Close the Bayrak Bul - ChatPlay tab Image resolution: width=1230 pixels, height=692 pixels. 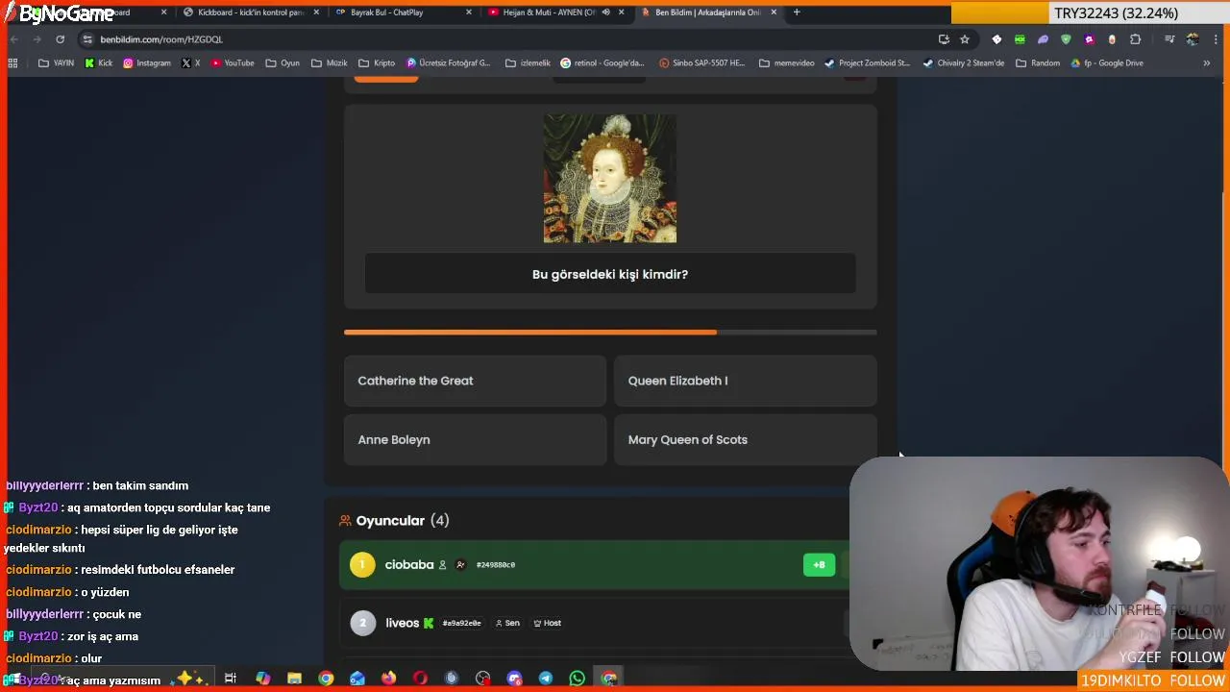click(469, 12)
